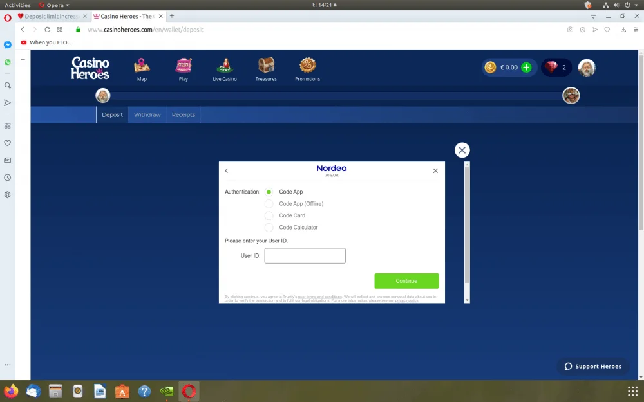The height and width of the screenshot is (402, 644).
Task: Open Ubuntu Software from the dock
Action: pos(122,391)
